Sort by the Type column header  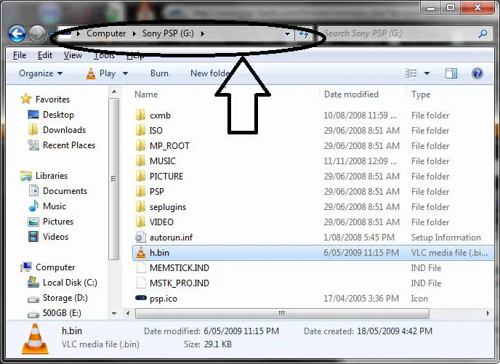point(421,94)
